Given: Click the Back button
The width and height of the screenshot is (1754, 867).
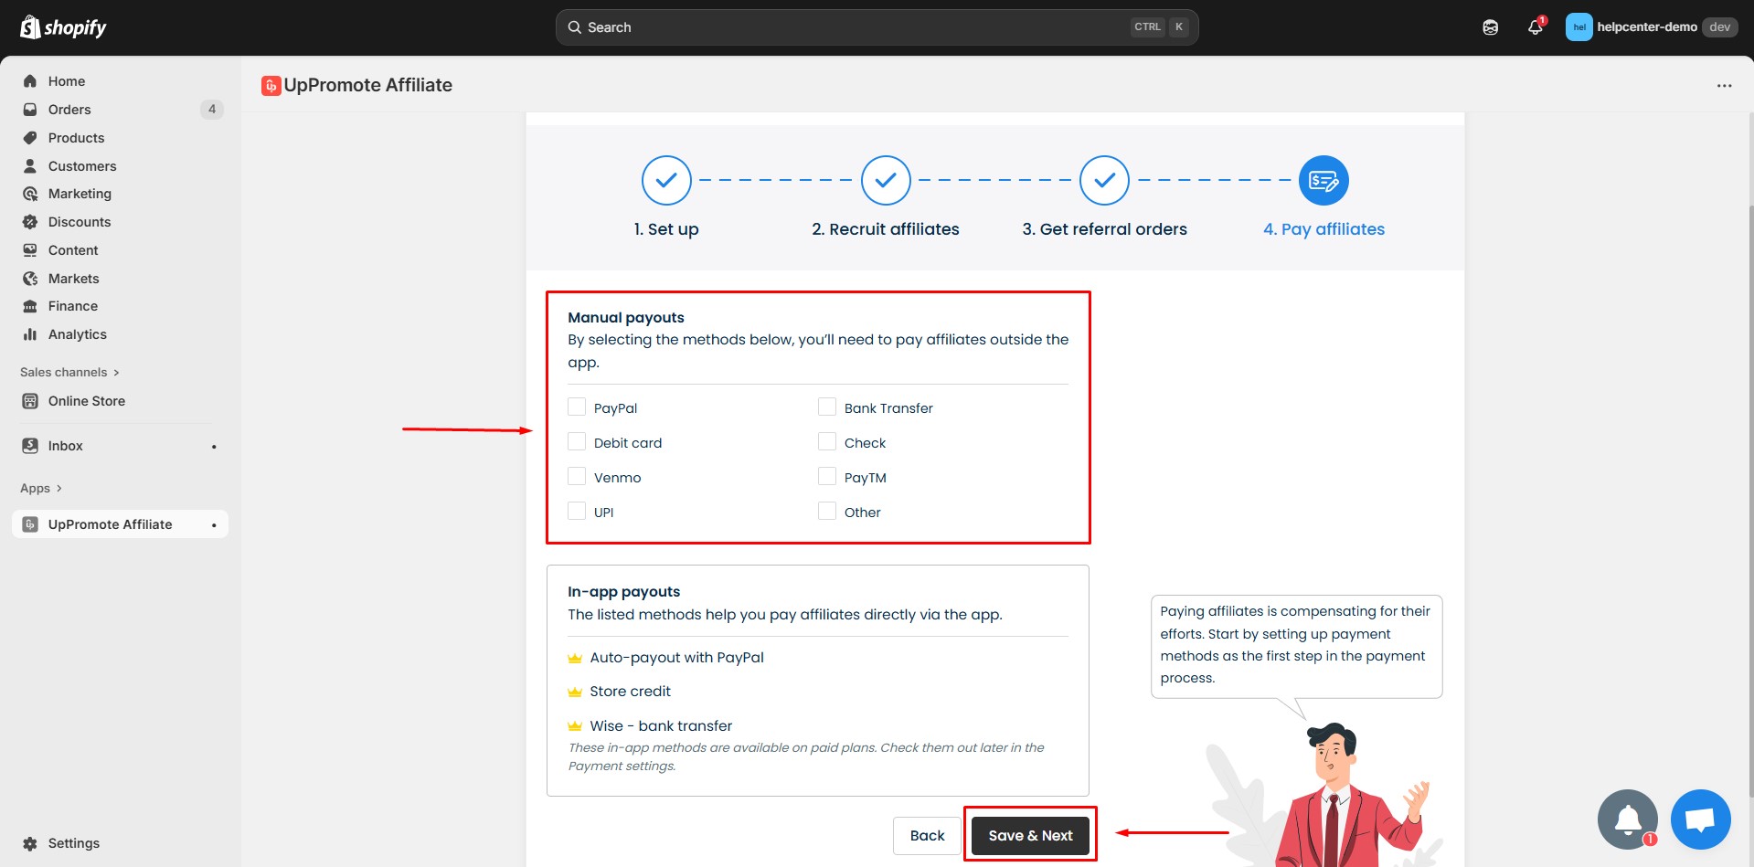Looking at the screenshot, I should pyautogui.click(x=927, y=835).
